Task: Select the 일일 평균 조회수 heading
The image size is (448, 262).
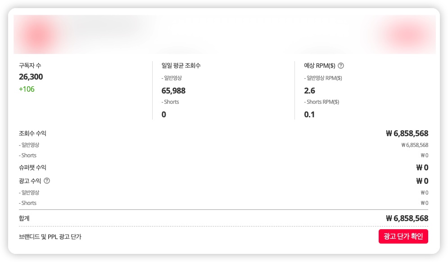Action: [x=181, y=66]
